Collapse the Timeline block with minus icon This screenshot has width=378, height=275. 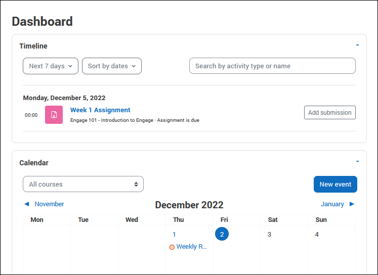click(x=358, y=45)
